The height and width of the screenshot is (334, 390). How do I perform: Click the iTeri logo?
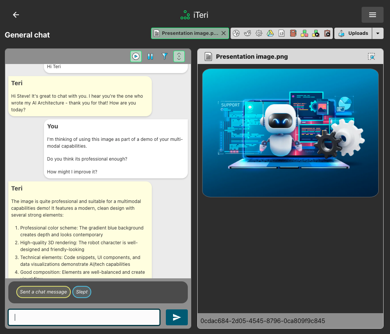pos(194,15)
